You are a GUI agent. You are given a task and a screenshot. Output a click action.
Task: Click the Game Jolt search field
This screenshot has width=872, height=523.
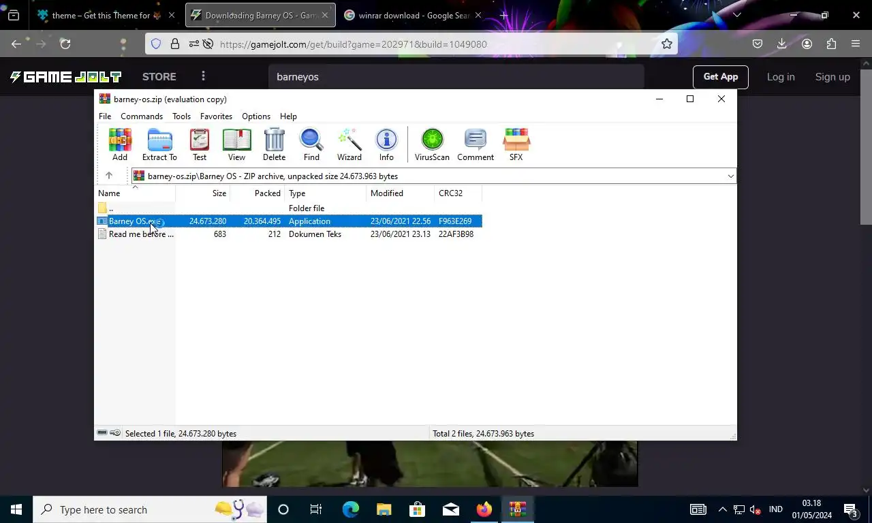456,77
